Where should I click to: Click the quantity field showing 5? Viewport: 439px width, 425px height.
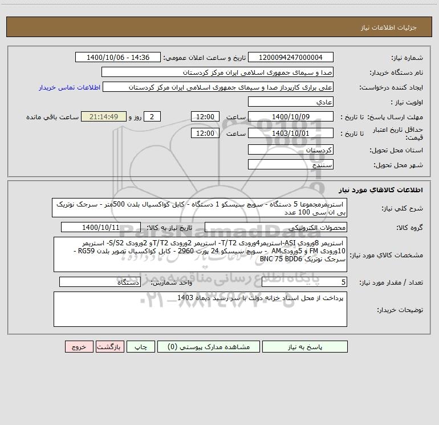tap(304, 282)
